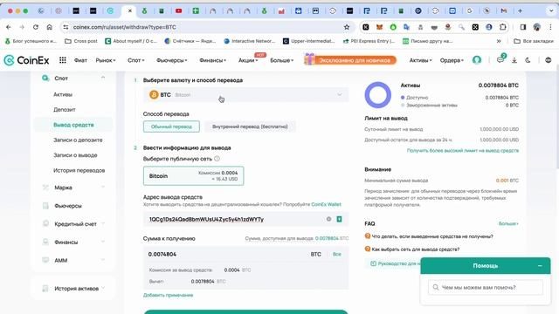Screen dimensions: 559x314
Task: Open the BTC currency dropdown
Action: [x=246, y=95]
